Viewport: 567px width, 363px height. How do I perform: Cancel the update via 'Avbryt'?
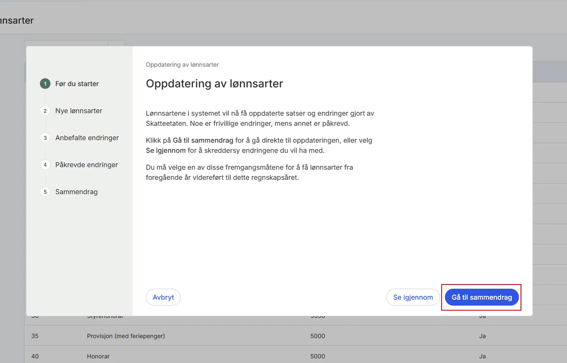163,297
